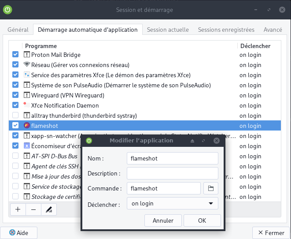Enable the AT-SPI D-Bus Bus checkbox
The height and width of the screenshot is (239, 291).
pyautogui.click(x=15, y=156)
